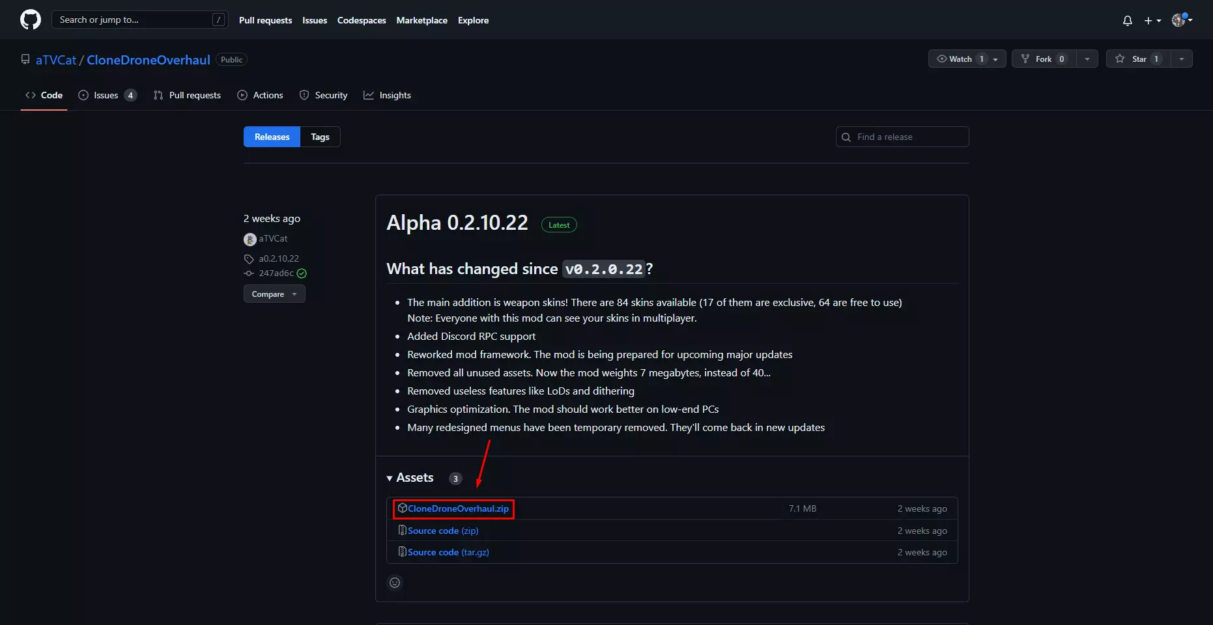The height and width of the screenshot is (625, 1213).
Task: Click the a0.2.10.22 tag link
Action: coord(279,258)
